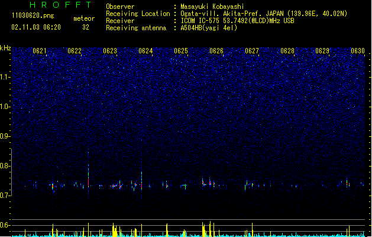Click the 0621 time marker
The width and height of the screenshot is (372, 237).
(x=40, y=51)
